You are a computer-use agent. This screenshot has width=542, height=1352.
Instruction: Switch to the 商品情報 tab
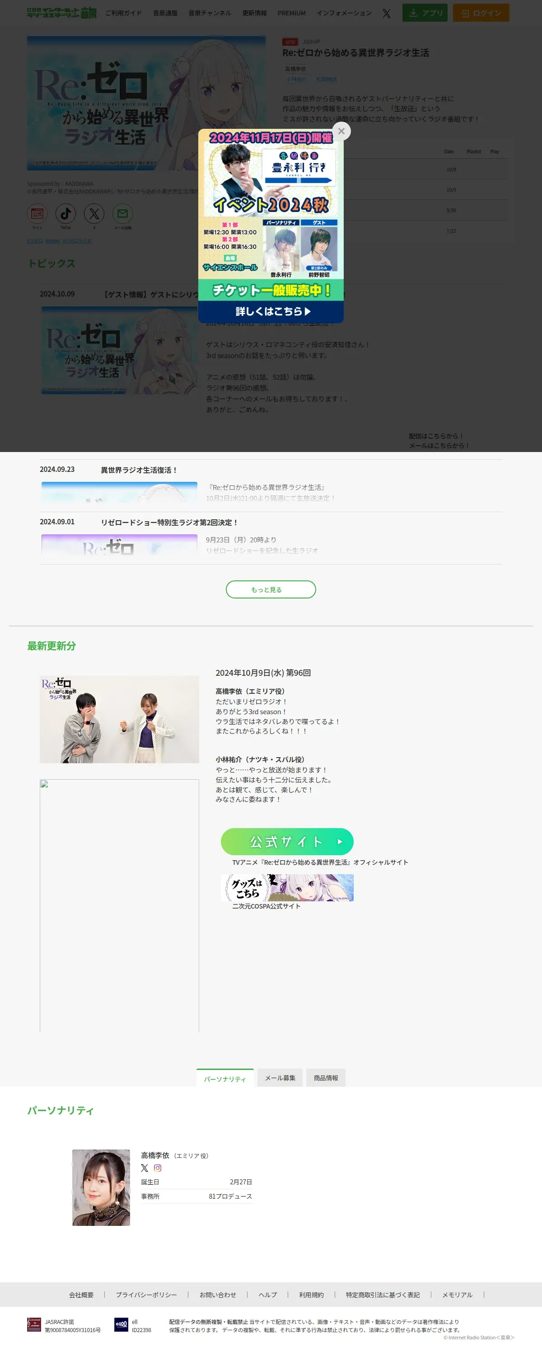(326, 1078)
